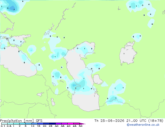Click the above-50 arrow tip of legend
Screen dimensions: 165x127
(82, 124)
